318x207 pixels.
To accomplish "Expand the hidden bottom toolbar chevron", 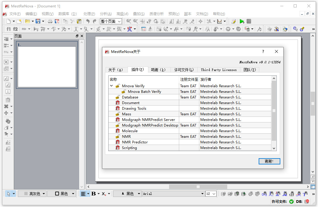I will [313, 194].
